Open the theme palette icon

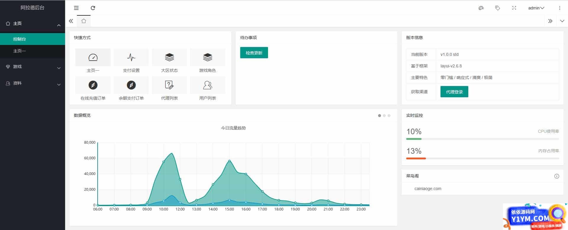point(481,8)
